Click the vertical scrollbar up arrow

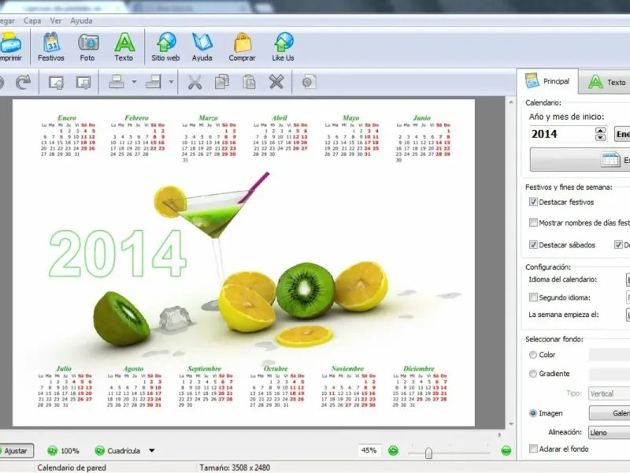[511, 103]
